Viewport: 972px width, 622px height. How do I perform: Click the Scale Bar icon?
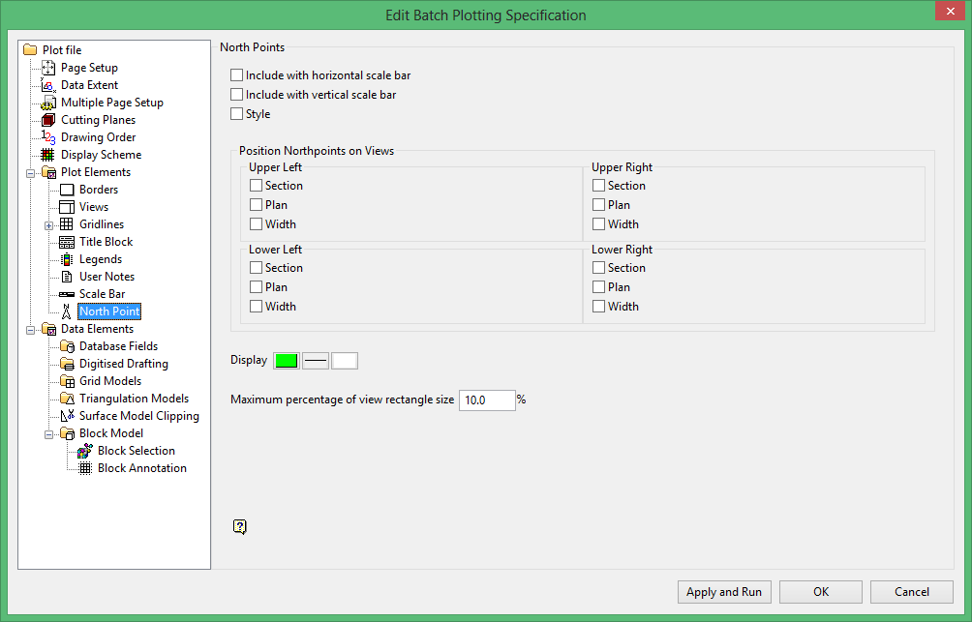(67, 294)
